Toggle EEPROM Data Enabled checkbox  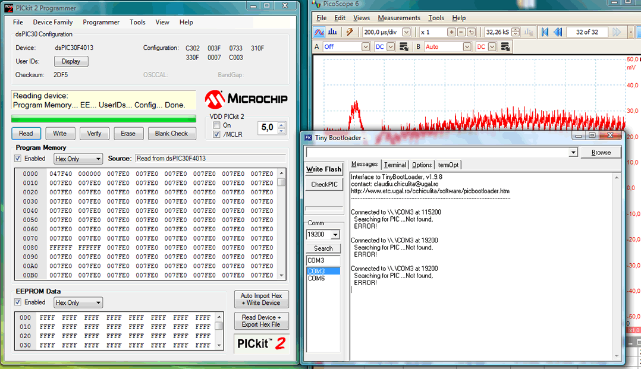coord(18,302)
